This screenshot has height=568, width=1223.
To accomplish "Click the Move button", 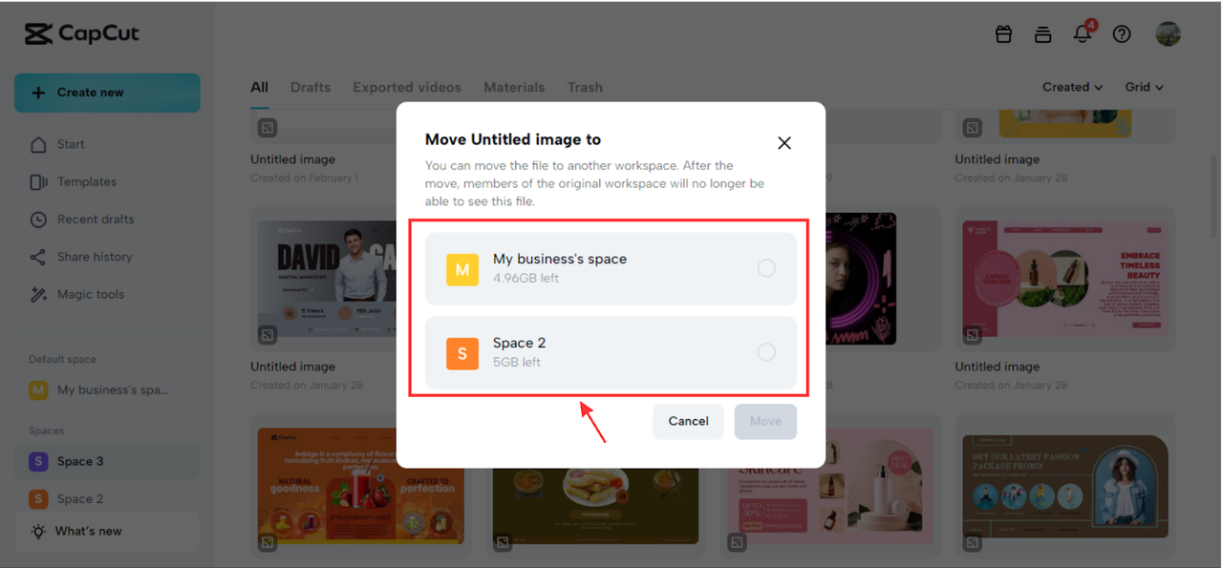I will [x=765, y=421].
